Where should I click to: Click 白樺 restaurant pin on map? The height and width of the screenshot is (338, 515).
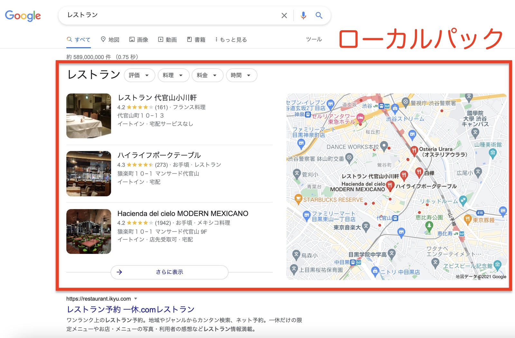[x=419, y=172]
